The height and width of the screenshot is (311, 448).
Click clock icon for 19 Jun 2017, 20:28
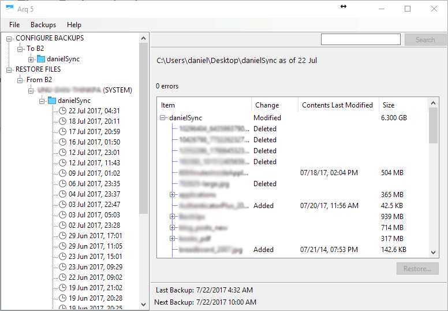point(62,298)
